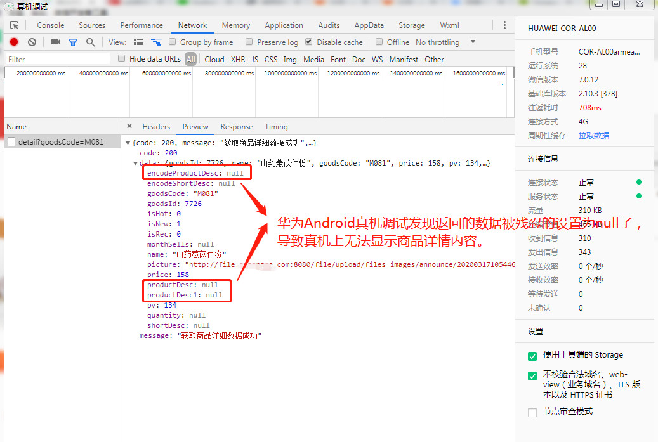Filter requests by Font
The width and height of the screenshot is (658, 442).
pos(338,59)
